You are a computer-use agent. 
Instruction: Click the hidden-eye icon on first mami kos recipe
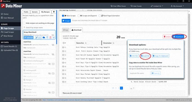[x=53, y=45]
